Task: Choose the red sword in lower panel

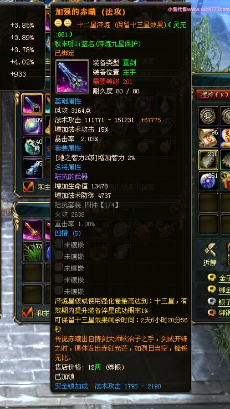Action: pos(33,230)
